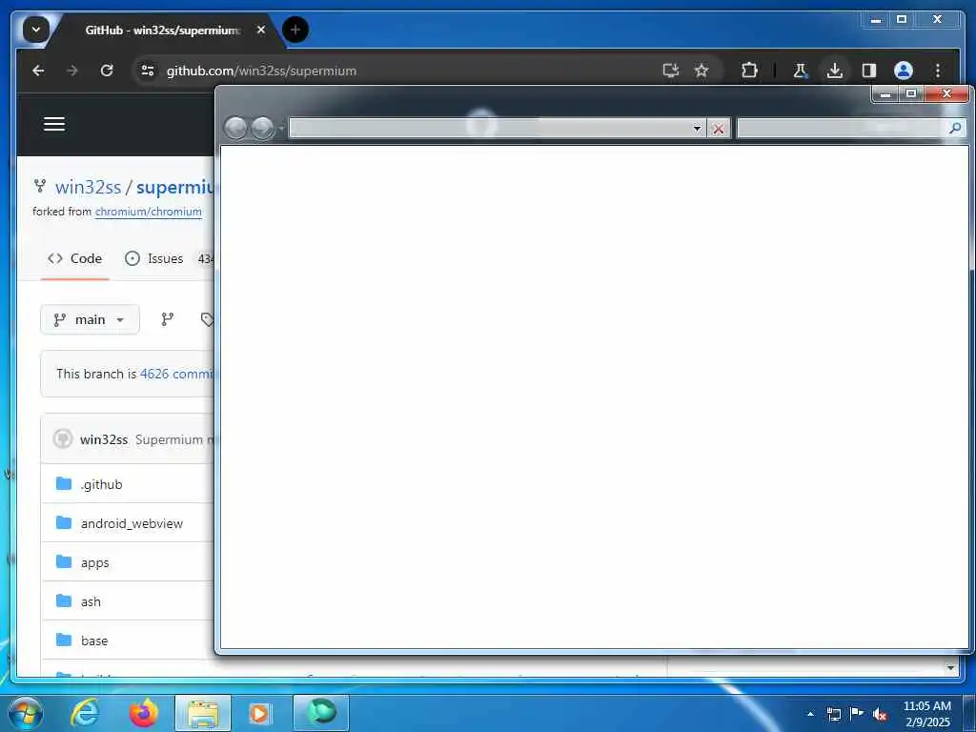
Task: Open the Action Center flag icon
Action: tap(857, 713)
